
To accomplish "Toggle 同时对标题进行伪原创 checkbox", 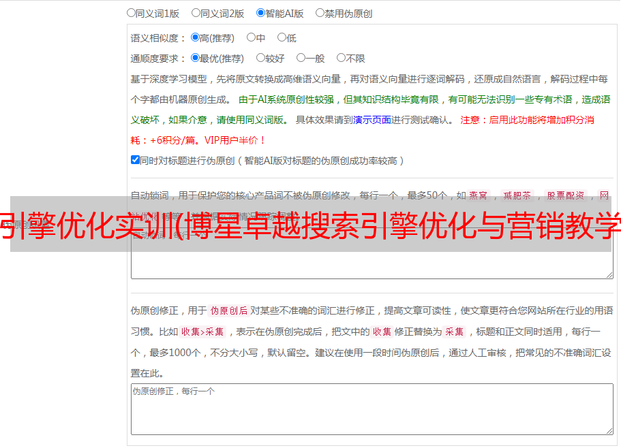I will pyautogui.click(x=135, y=160).
